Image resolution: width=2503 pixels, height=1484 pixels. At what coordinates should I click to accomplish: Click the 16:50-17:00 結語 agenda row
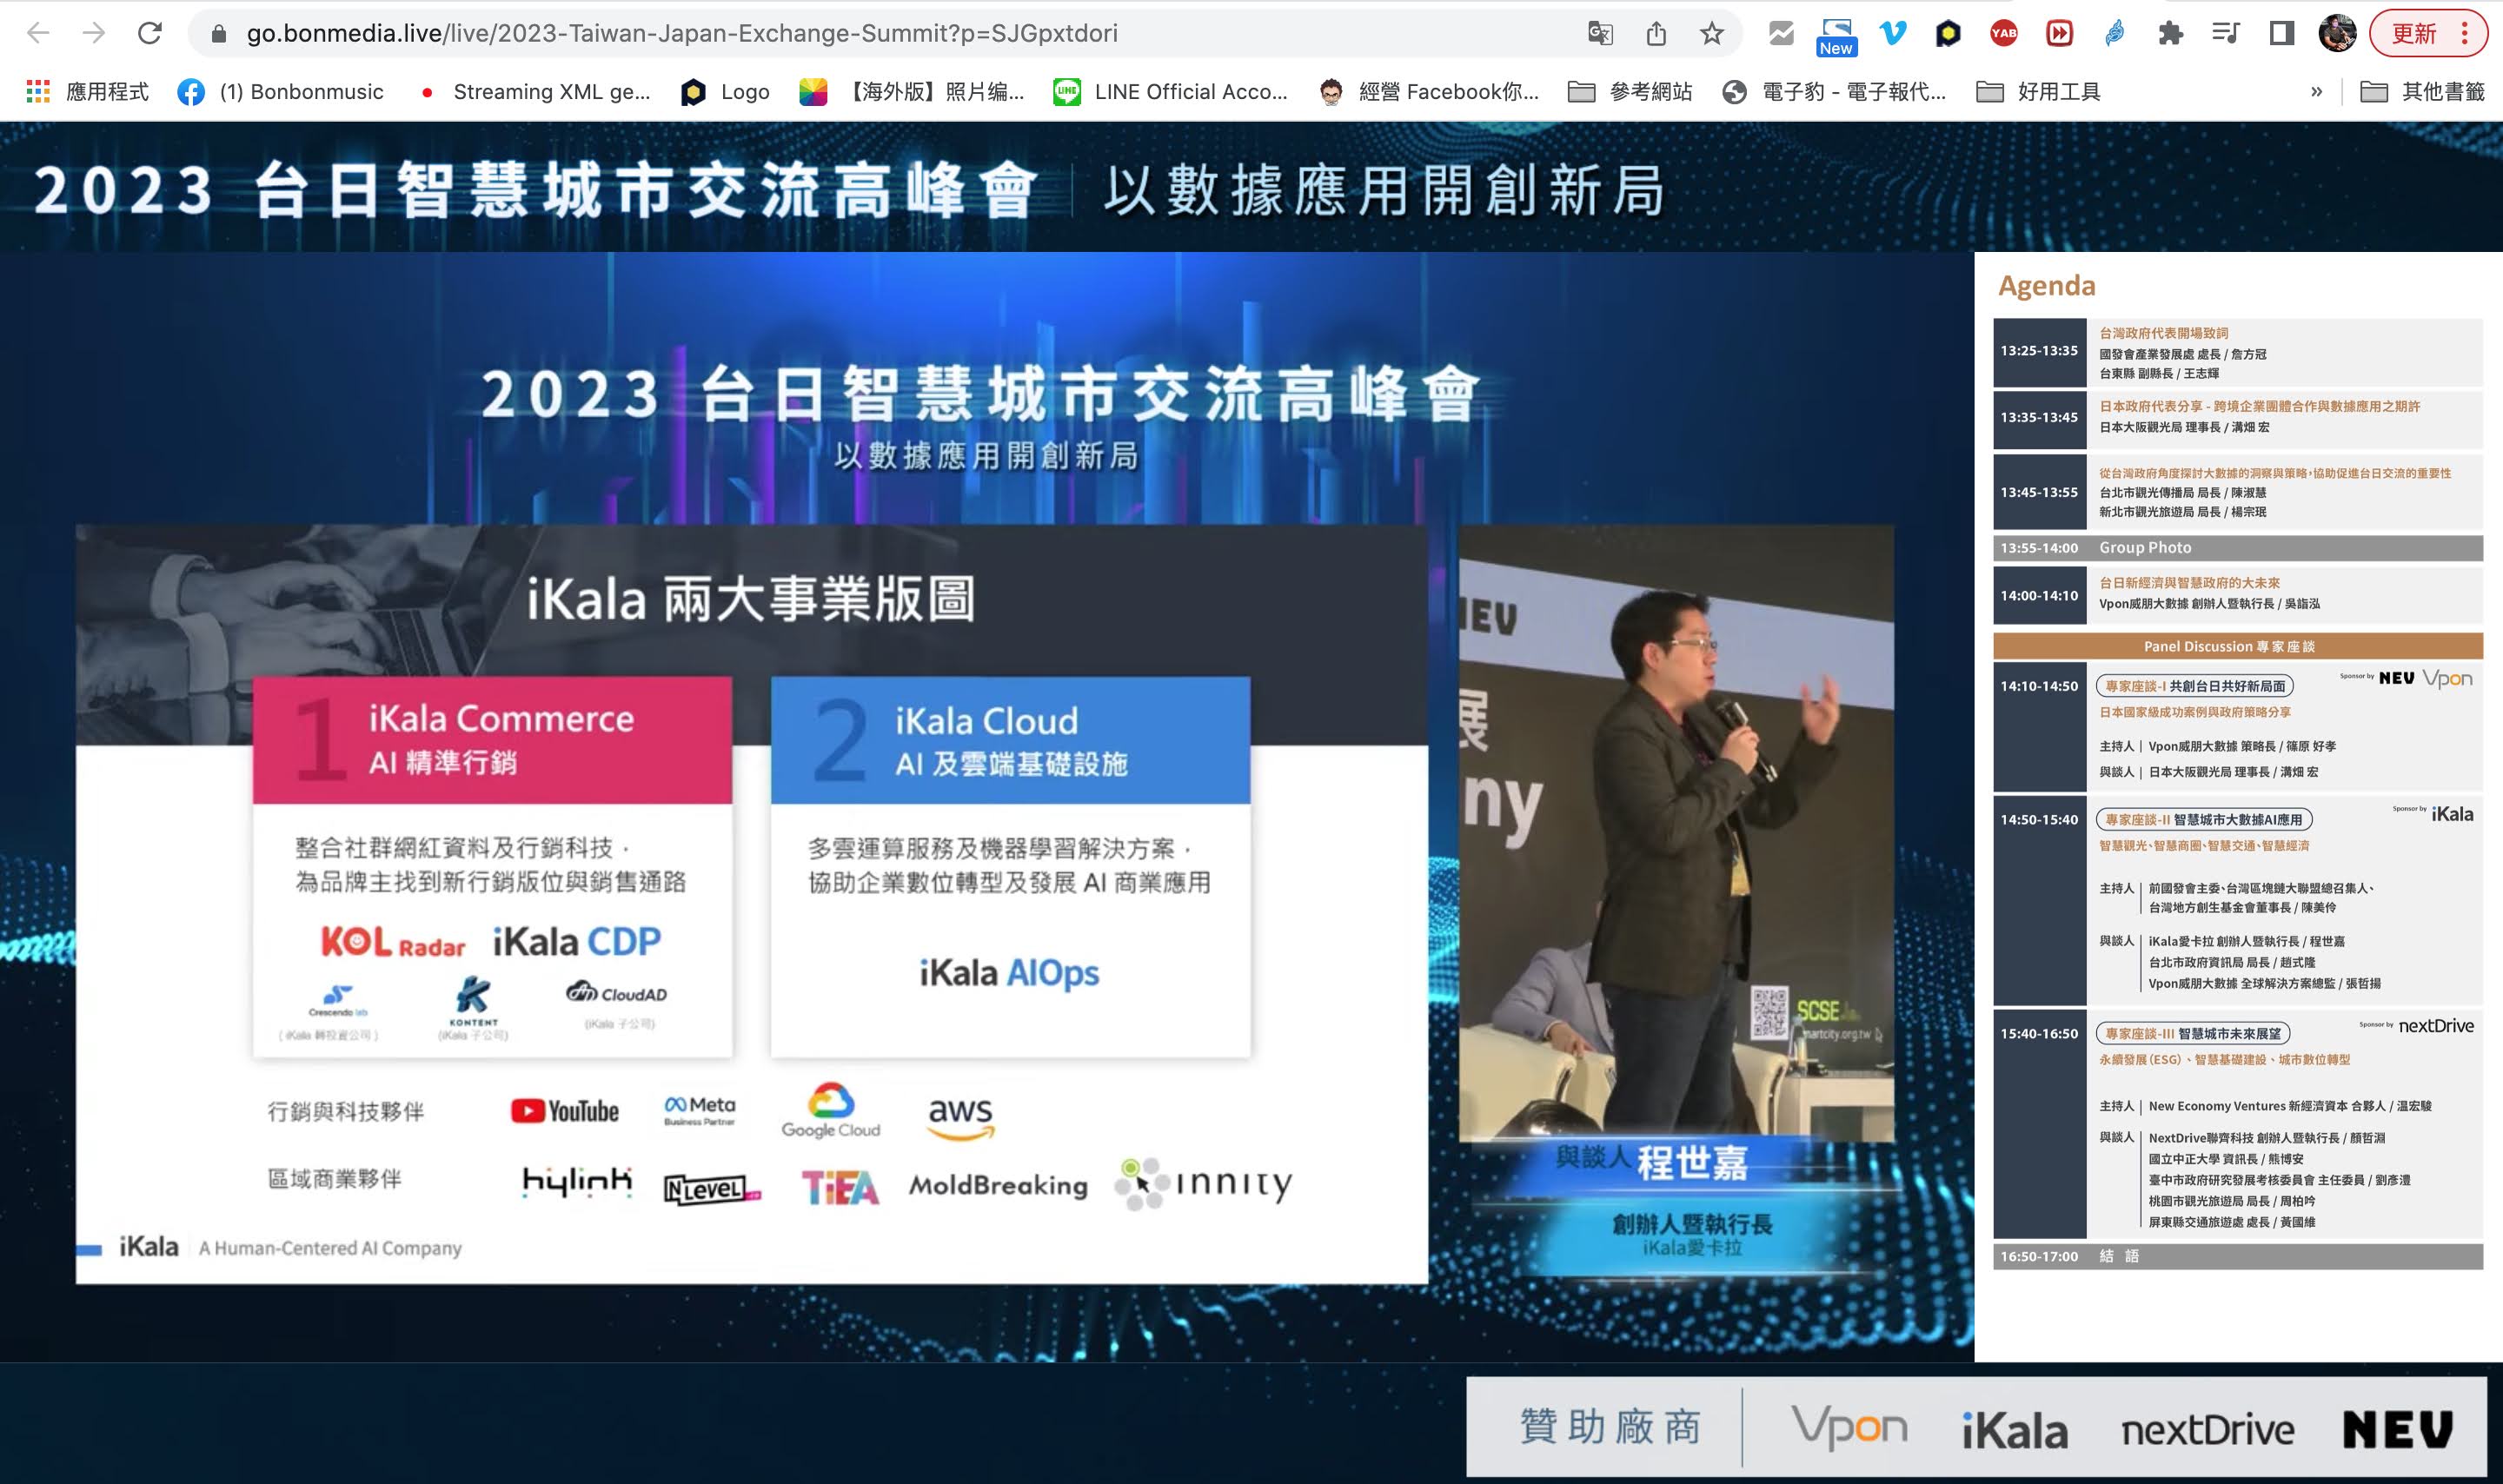(2238, 1256)
